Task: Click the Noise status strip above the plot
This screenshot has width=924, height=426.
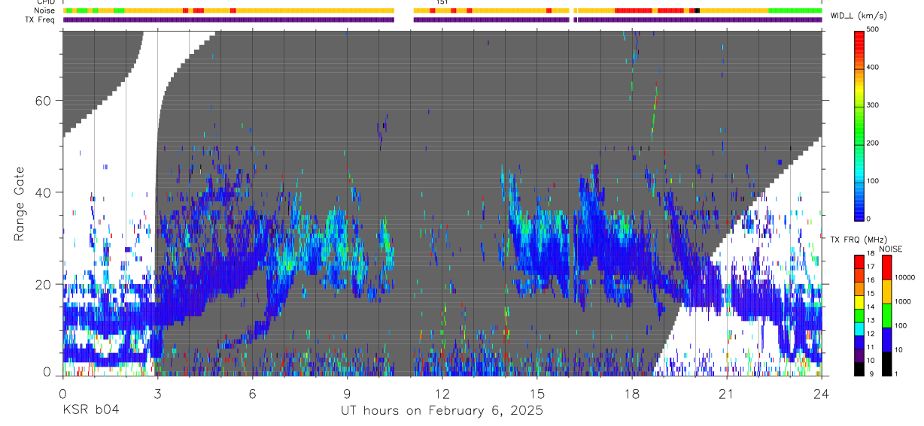Action: 442,11
